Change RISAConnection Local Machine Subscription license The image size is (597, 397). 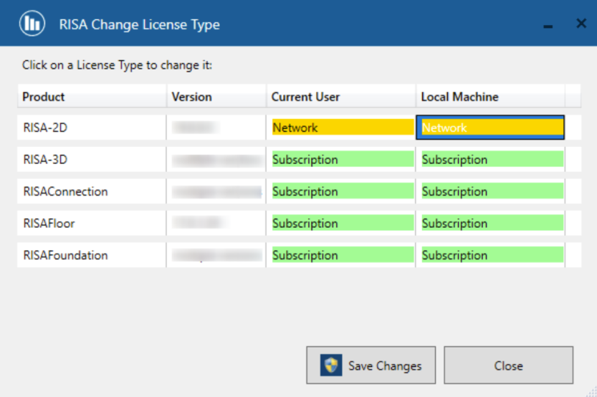(x=492, y=191)
